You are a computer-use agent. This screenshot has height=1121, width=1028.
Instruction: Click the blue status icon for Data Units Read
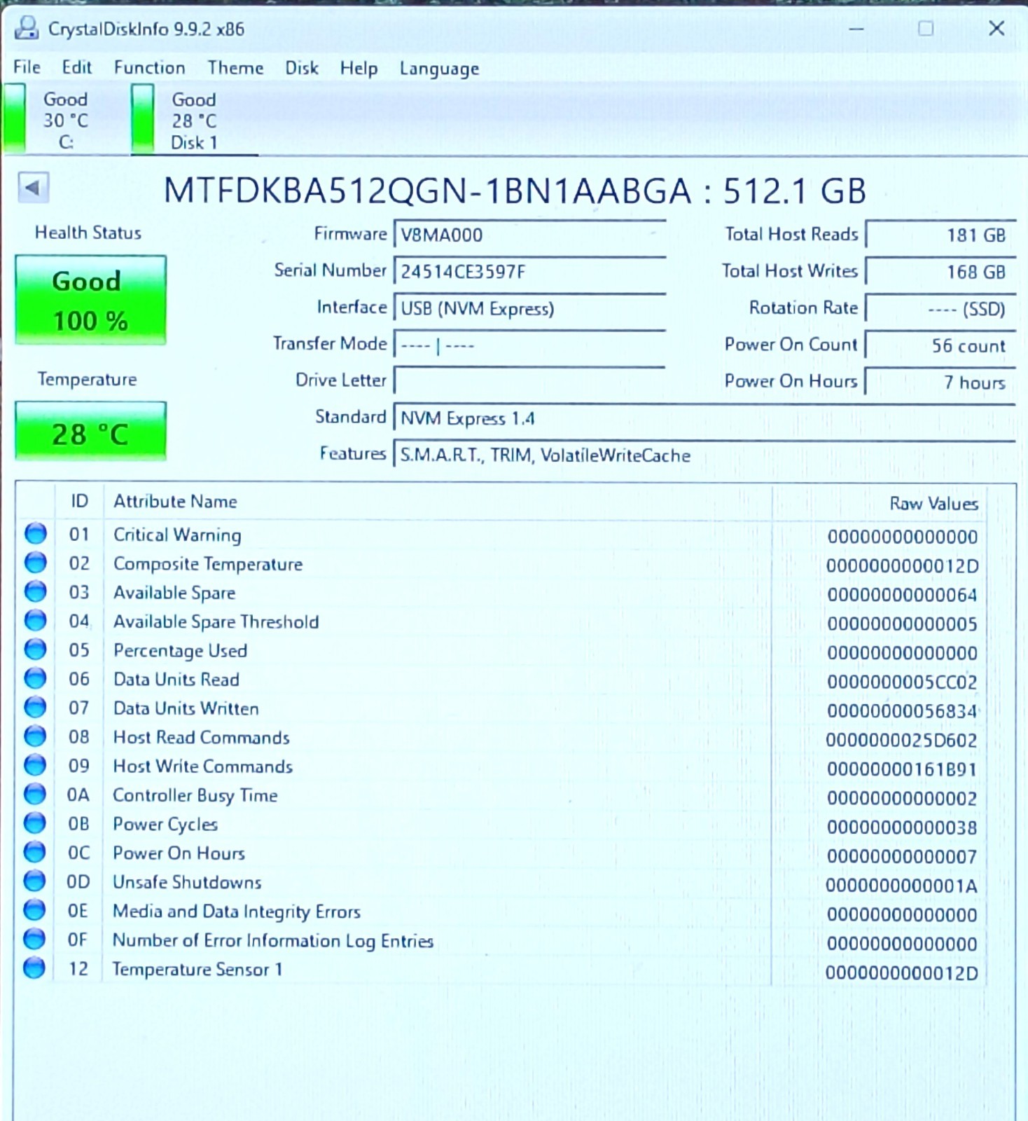pos(35,679)
